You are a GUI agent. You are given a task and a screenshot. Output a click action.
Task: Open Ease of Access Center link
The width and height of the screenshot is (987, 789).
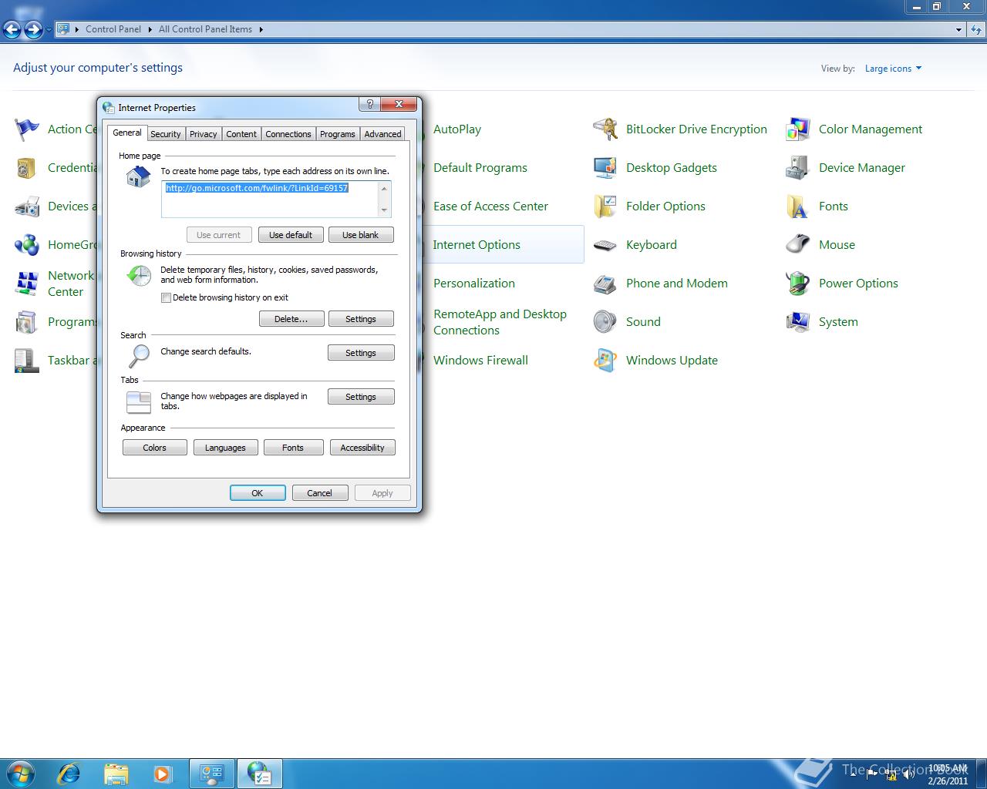490,206
